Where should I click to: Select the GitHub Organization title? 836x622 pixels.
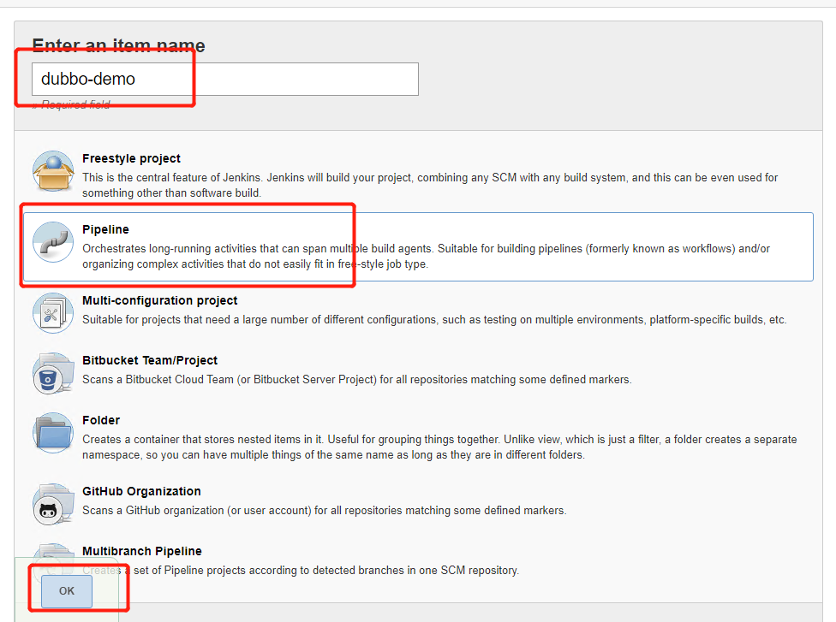(x=141, y=491)
